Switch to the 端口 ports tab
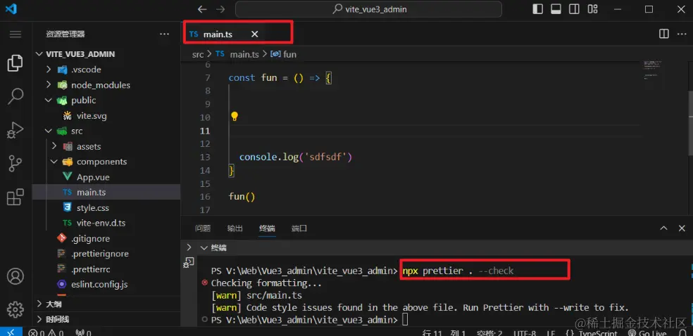The image size is (693, 336). coord(299,228)
